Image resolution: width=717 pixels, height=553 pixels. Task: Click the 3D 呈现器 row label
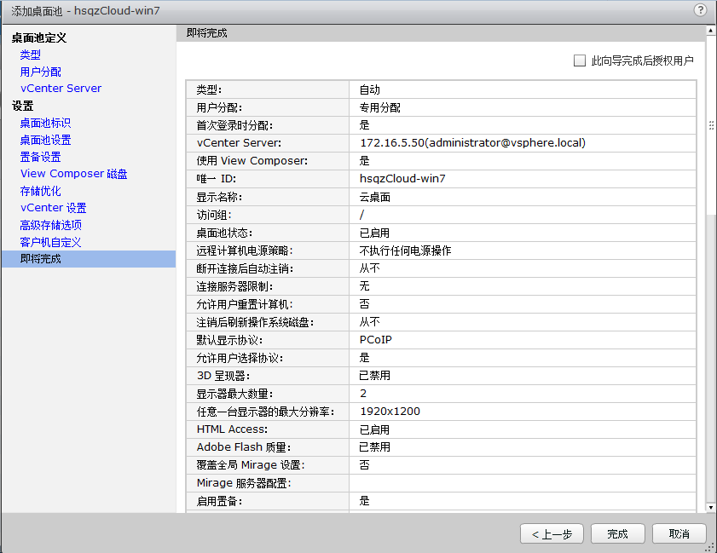pos(223,376)
